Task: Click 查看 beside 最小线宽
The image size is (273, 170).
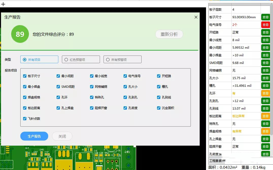Action: coord(265,40)
